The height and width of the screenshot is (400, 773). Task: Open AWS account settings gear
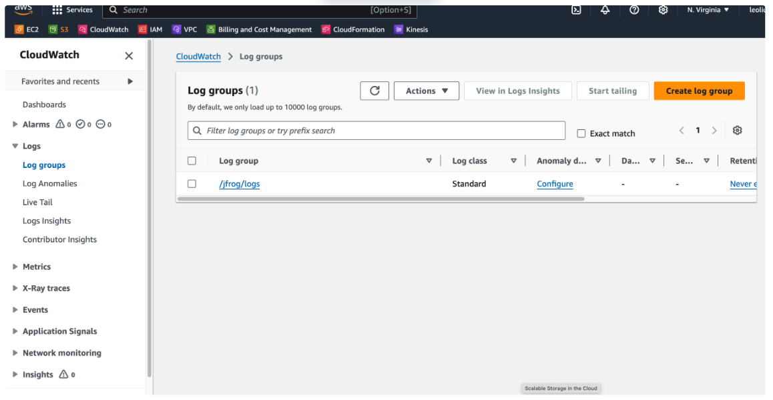pos(663,9)
